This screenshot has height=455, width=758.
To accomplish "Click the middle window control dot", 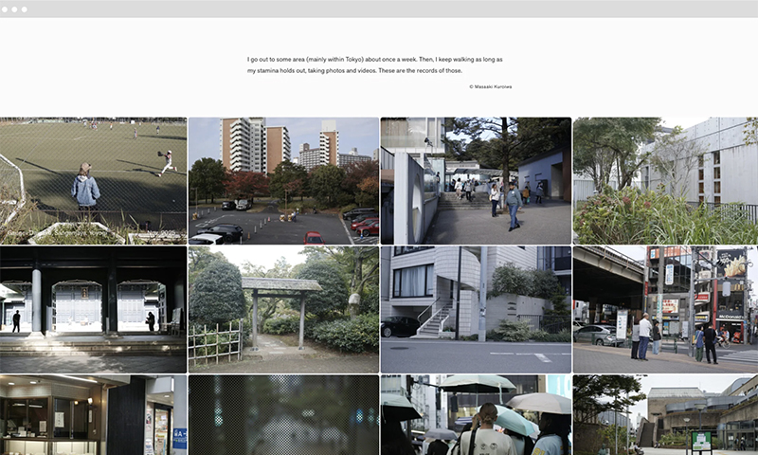I will click(x=14, y=9).
